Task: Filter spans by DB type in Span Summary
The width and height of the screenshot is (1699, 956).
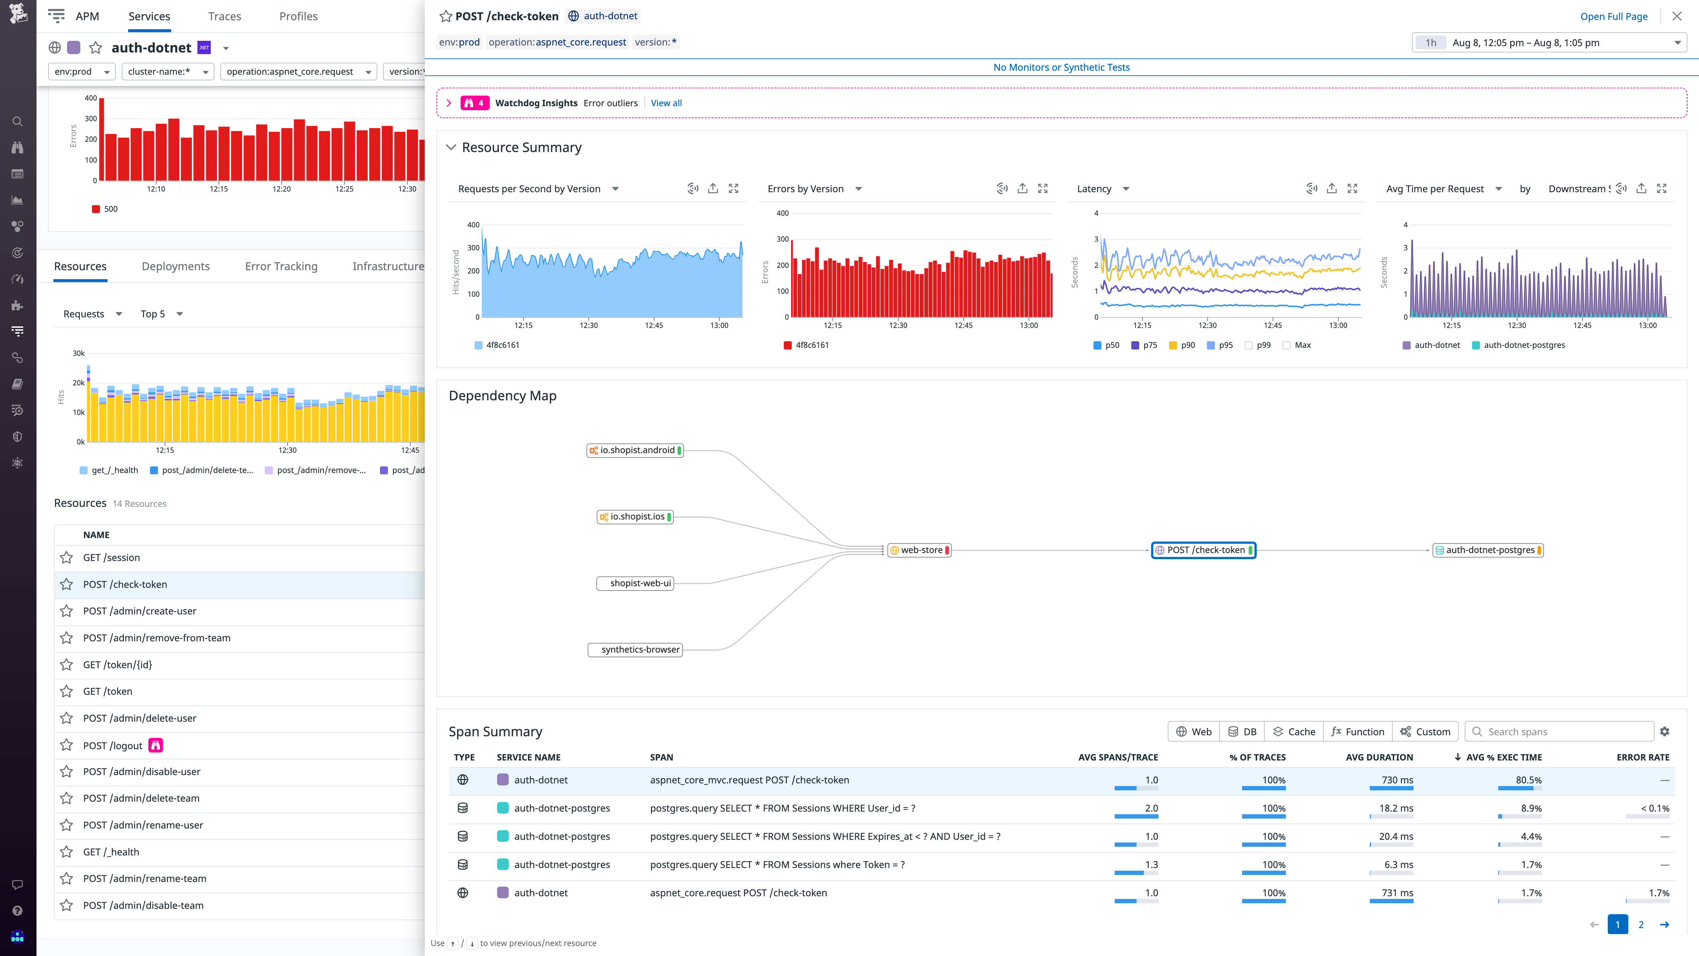Action: coord(1242,731)
